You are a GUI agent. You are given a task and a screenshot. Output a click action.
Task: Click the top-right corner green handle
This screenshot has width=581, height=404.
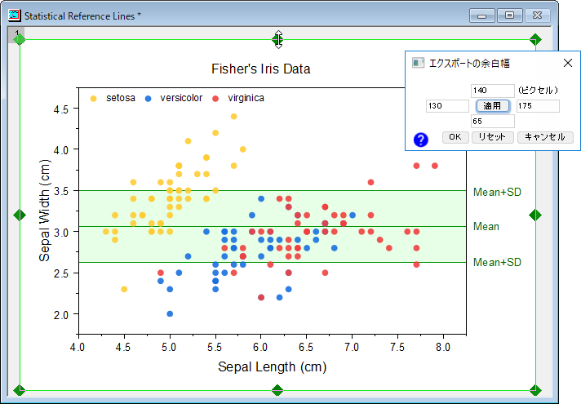pos(535,39)
